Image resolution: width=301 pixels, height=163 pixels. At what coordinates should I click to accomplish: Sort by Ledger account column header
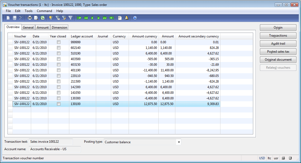(x=82, y=36)
